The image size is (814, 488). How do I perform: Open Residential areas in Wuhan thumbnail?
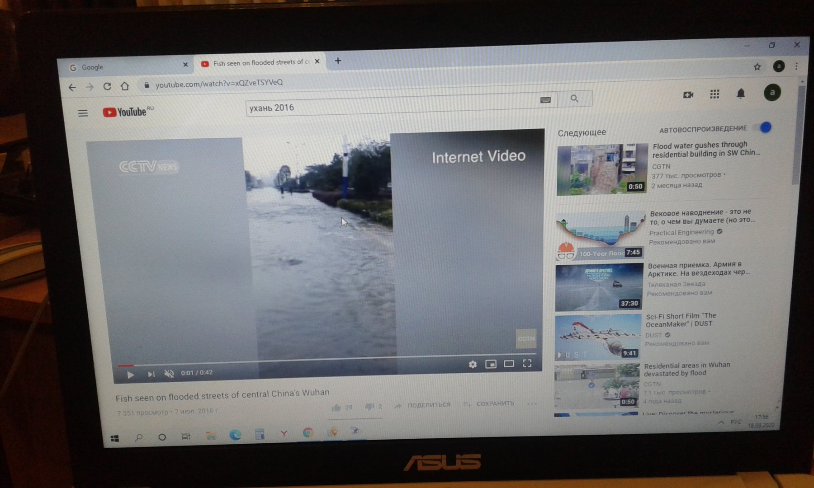point(596,387)
